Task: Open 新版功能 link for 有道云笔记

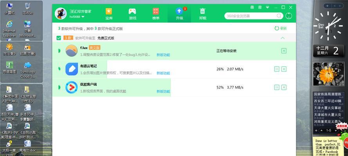Action: pos(163,73)
